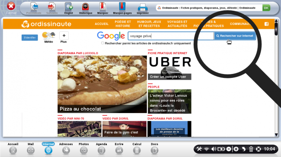
Task: Open the Docs documents app
Action: tap(154, 148)
